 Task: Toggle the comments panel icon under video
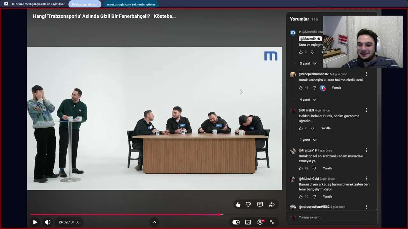tap(260, 205)
